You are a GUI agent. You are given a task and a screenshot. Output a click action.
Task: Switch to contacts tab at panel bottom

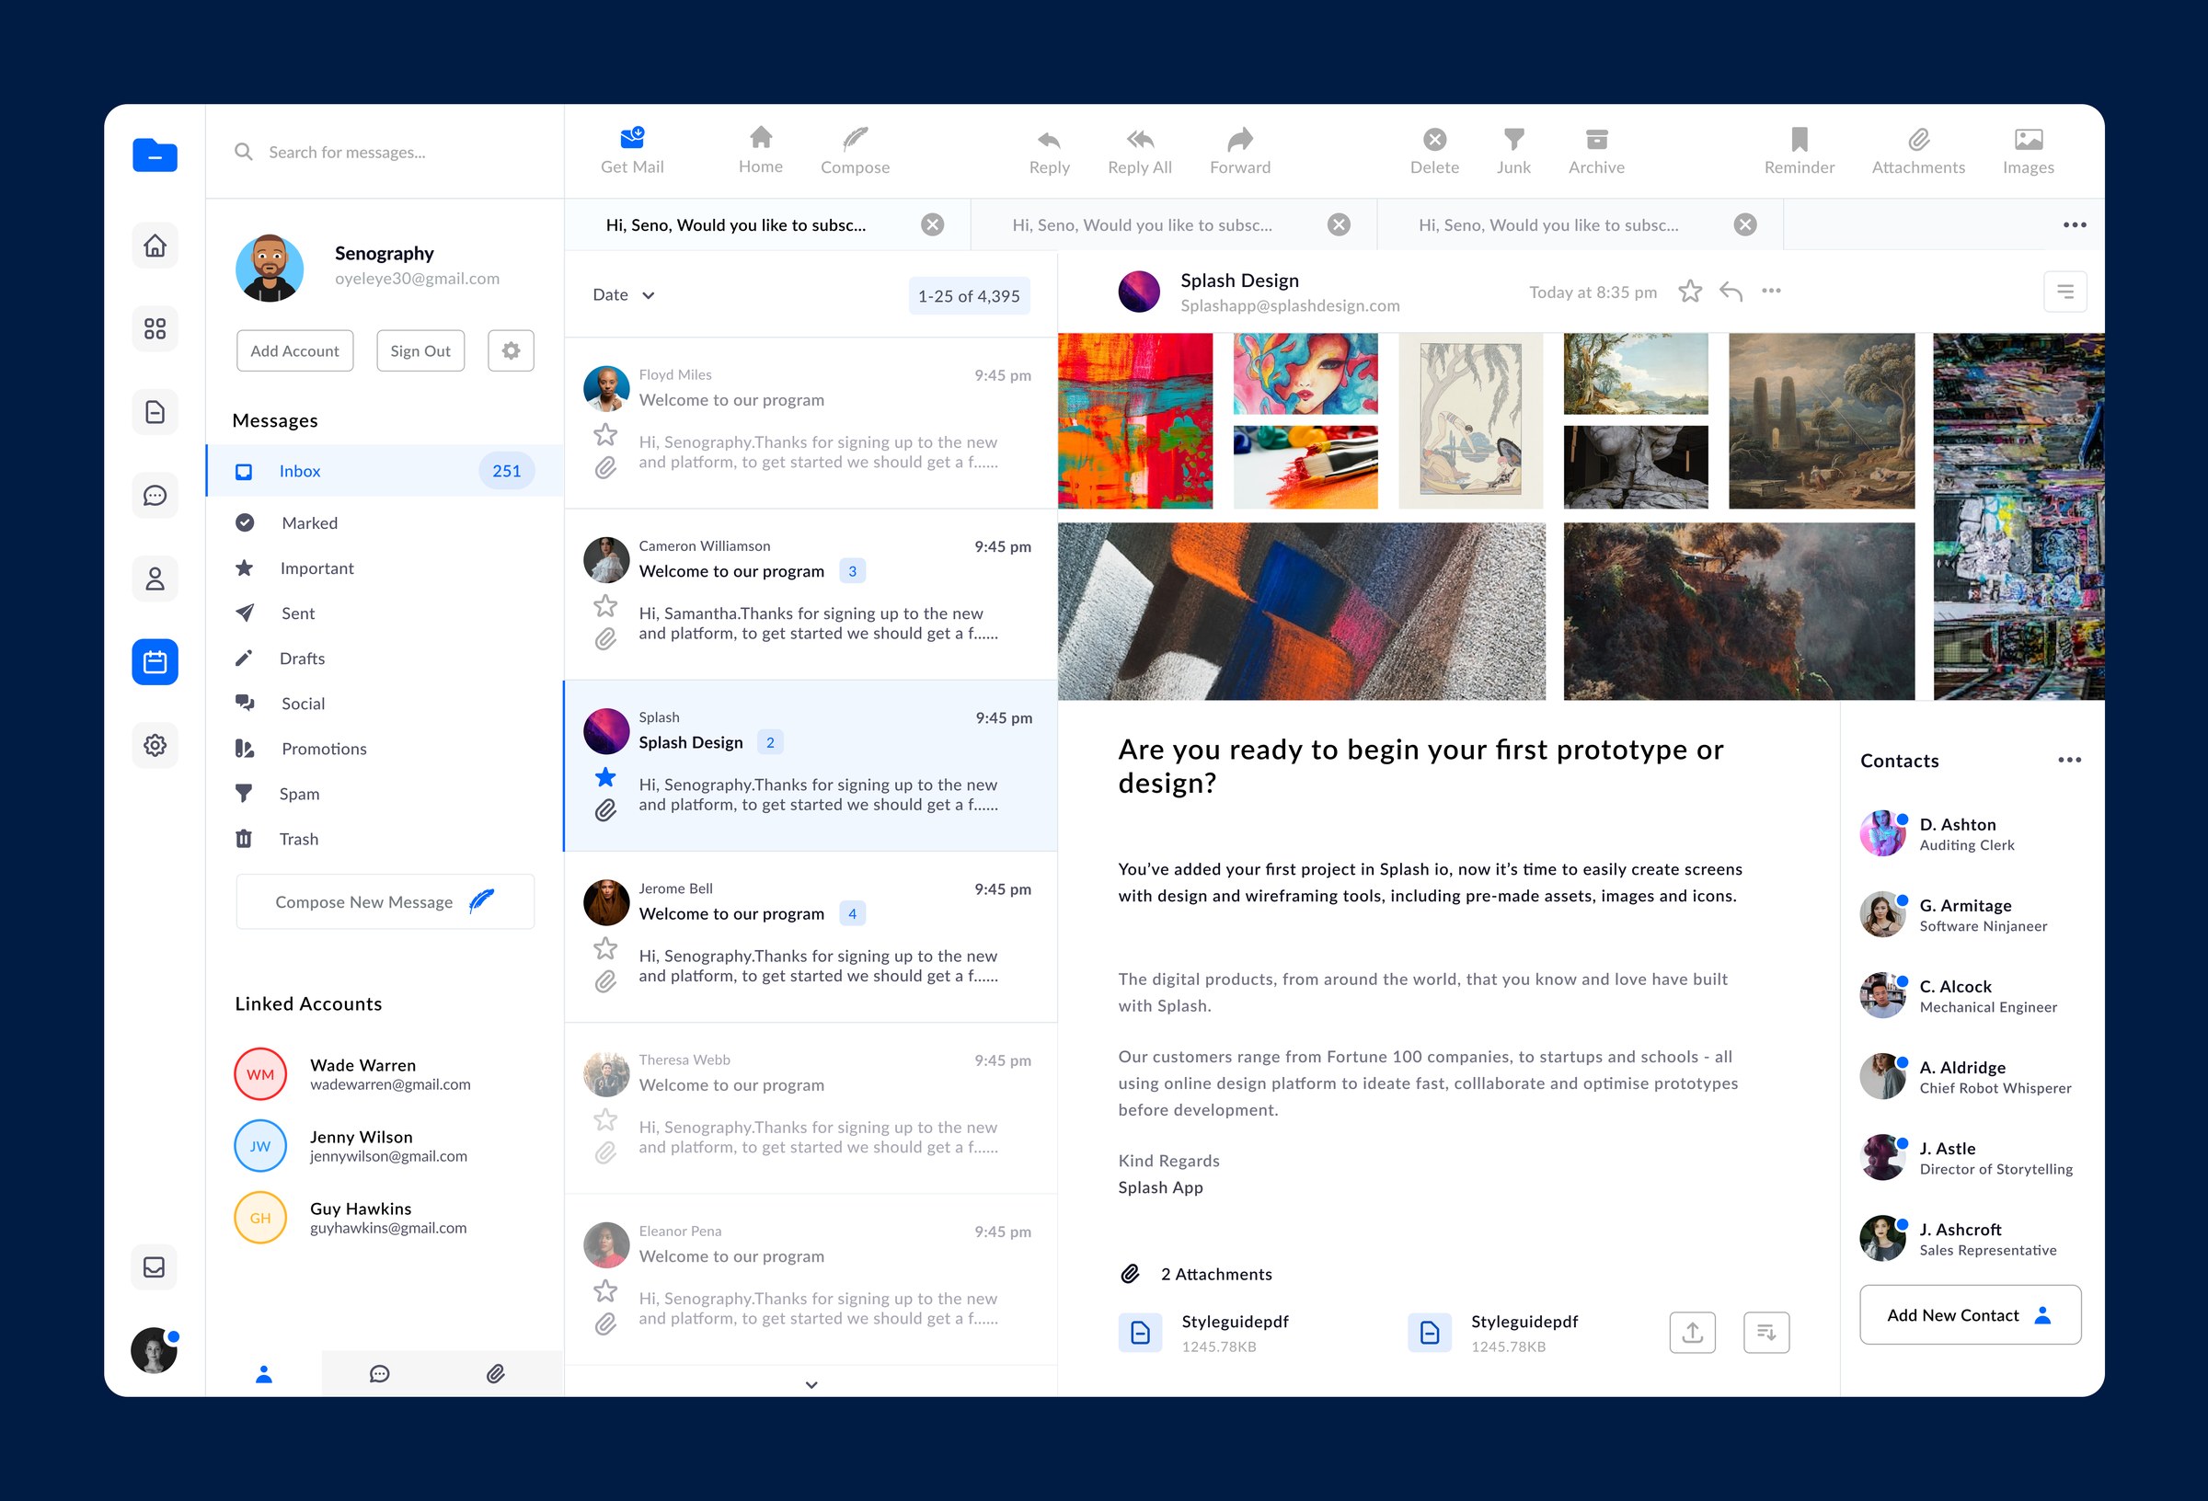coord(264,1374)
